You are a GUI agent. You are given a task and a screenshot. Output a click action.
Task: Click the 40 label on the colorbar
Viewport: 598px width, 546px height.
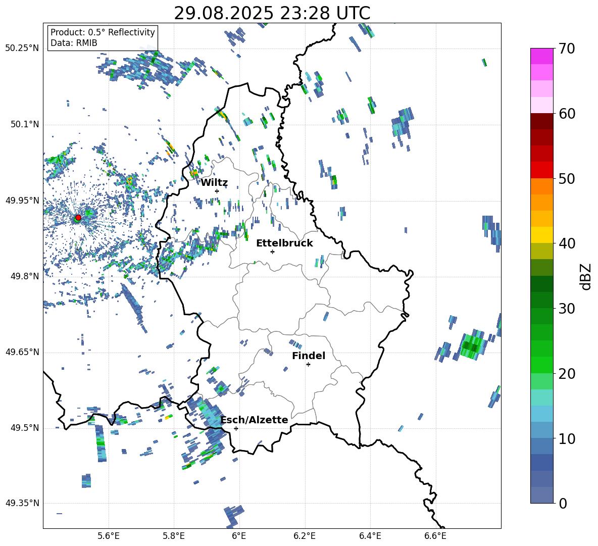coord(566,243)
